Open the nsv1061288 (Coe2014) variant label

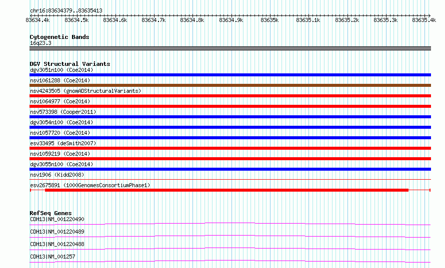pyautogui.click(x=60, y=80)
